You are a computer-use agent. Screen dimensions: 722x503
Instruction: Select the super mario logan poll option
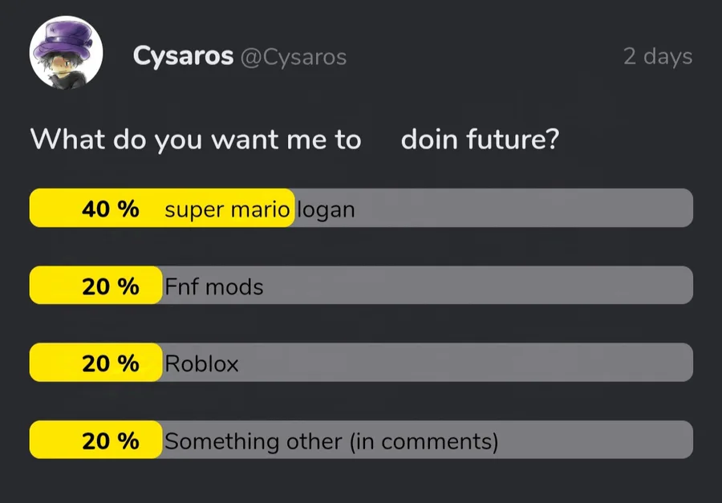(x=361, y=208)
